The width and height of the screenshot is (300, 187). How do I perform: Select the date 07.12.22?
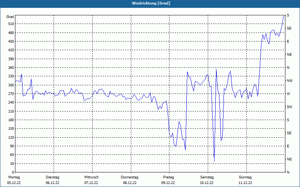[91, 183]
